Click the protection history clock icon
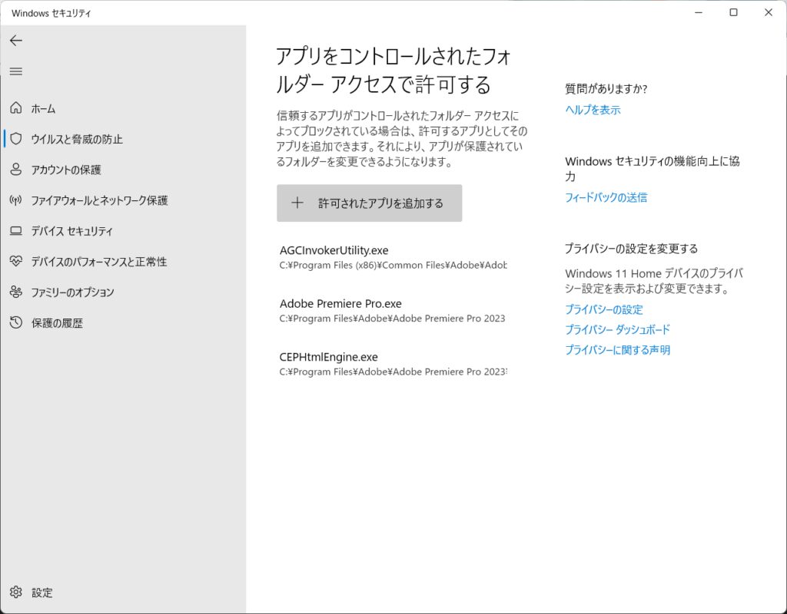 coord(16,322)
